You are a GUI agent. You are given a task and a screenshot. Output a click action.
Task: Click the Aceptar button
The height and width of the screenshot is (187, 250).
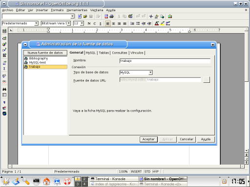click(148, 139)
